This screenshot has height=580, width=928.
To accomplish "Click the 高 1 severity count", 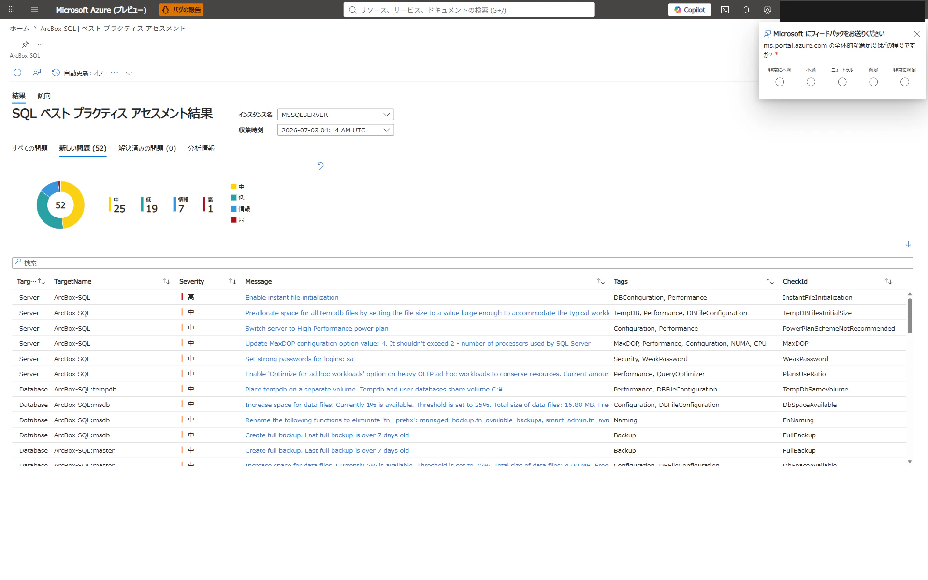I will pos(208,205).
